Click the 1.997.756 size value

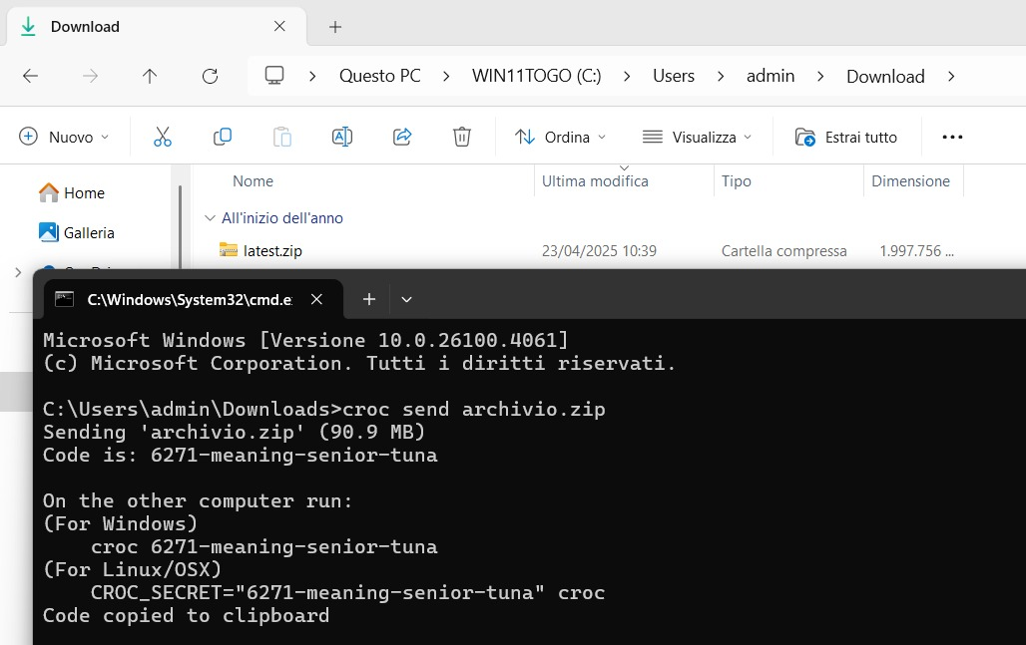coord(916,251)
